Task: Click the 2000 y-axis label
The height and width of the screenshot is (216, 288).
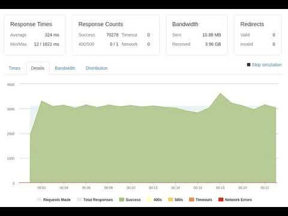Action: (x=11, y=134)
